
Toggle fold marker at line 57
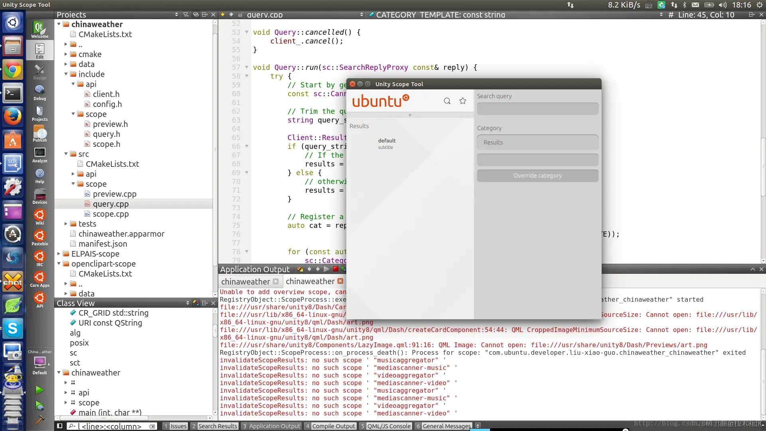point(247,67)
